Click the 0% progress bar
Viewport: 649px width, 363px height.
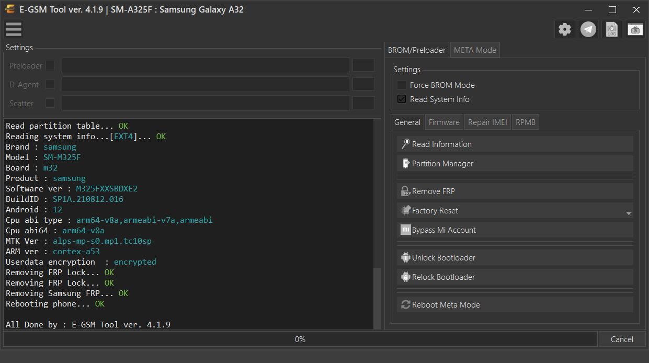[x=300, y=339]
